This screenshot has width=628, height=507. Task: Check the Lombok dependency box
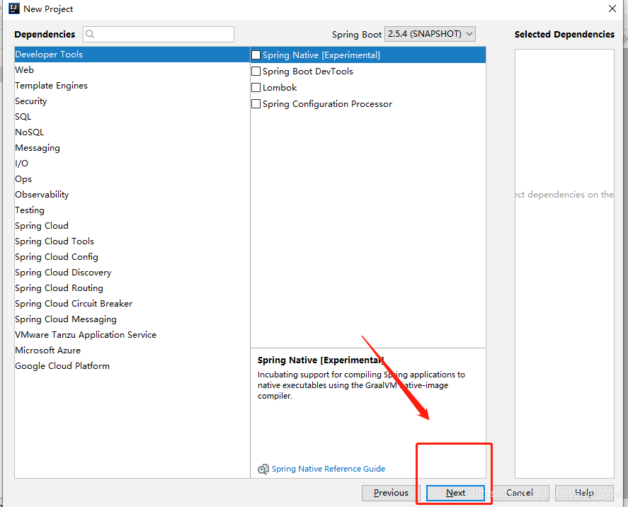(256, 87)
